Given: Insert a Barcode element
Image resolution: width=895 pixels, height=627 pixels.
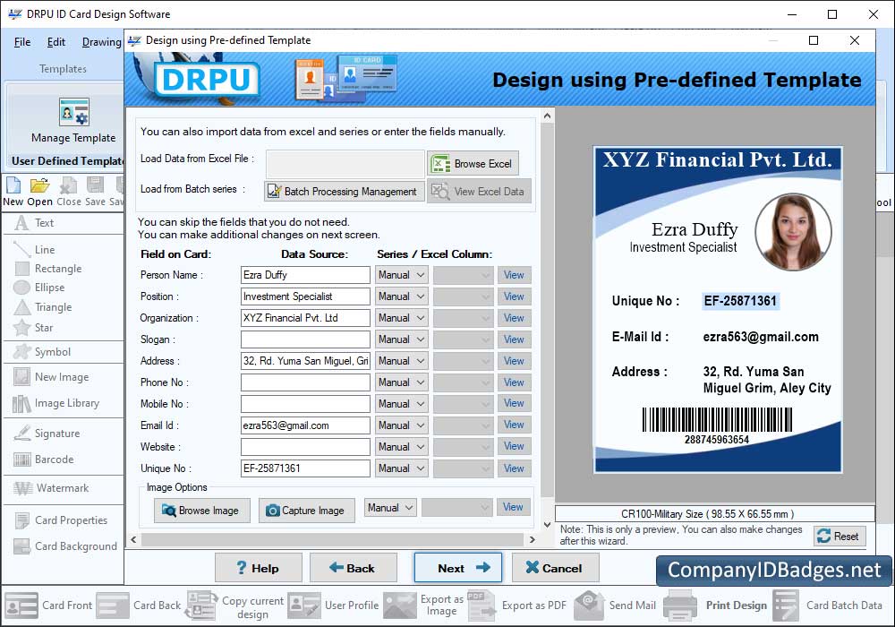Looking at the screenshot, I should (x=43, y=460).
